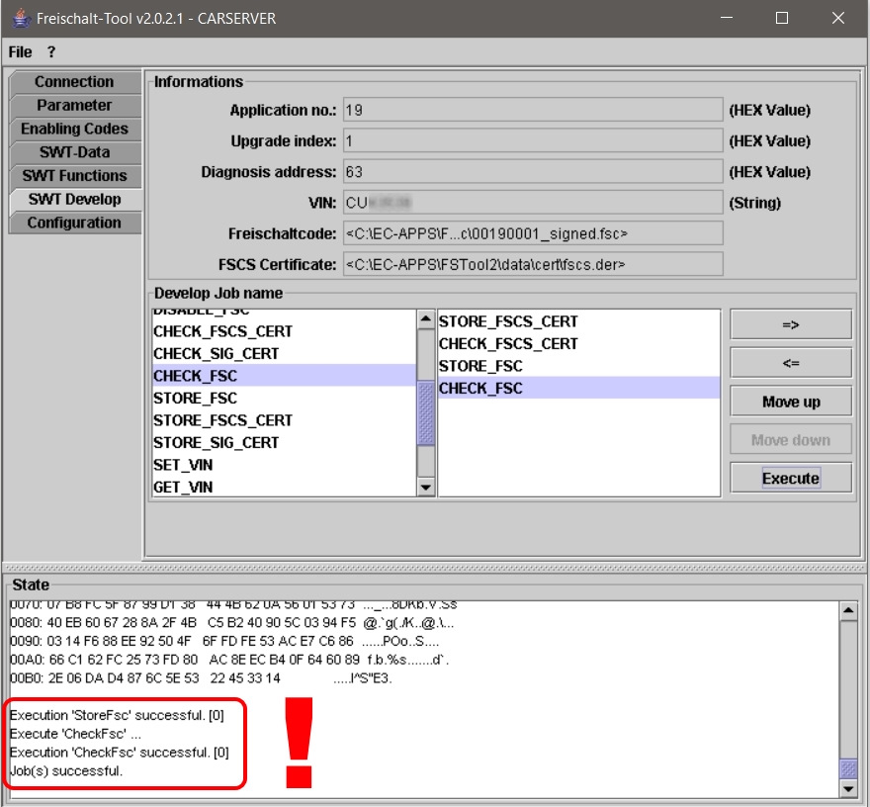Image resolution: width=870 pixels, height=807 pixels.
Task: Click the log line "Execute 'CheckFsc' ..."
Action: tap(75, 734)
